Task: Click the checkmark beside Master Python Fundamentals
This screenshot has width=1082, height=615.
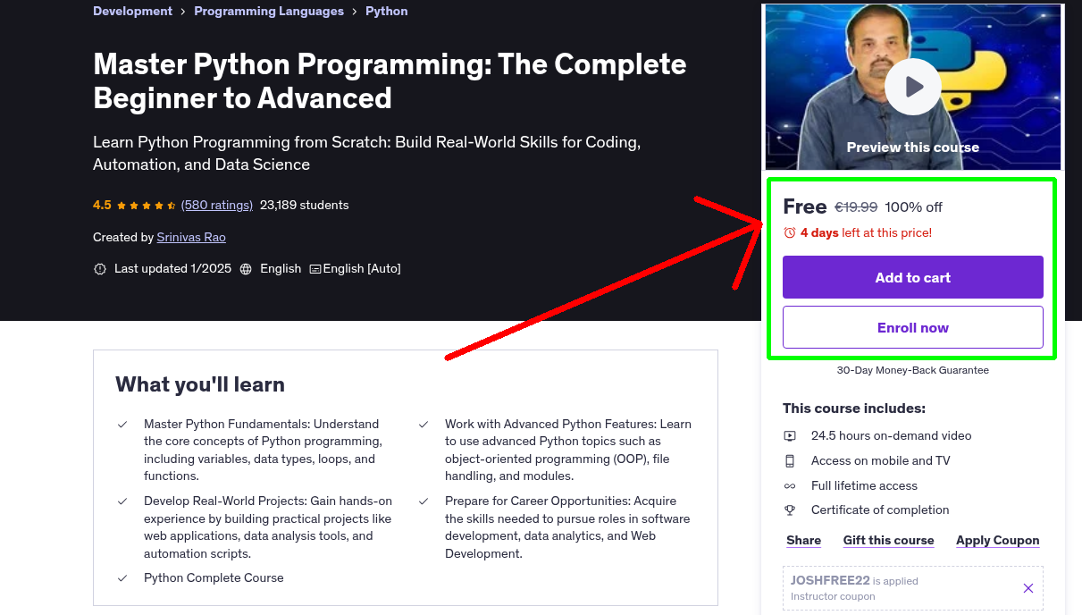Action: coord(122,425)
